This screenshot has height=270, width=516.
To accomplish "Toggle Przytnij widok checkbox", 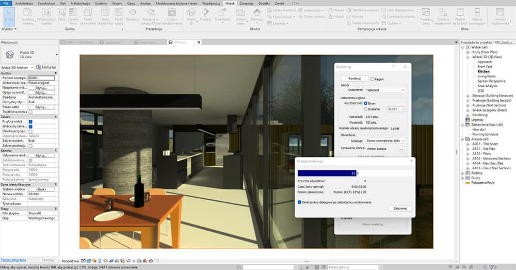I will [x=30, y=121].
